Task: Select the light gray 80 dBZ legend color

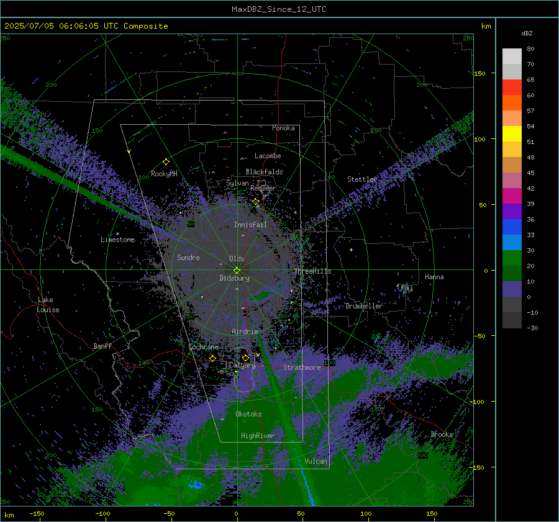Action: (x=512, y=56)
